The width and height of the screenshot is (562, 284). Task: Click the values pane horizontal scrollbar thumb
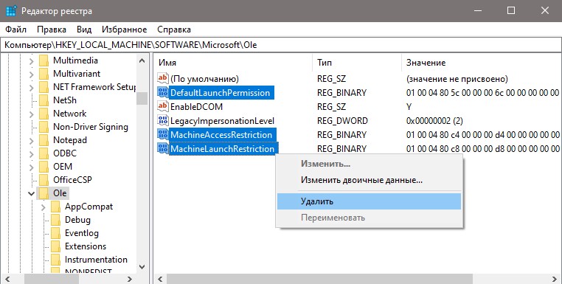319,279
